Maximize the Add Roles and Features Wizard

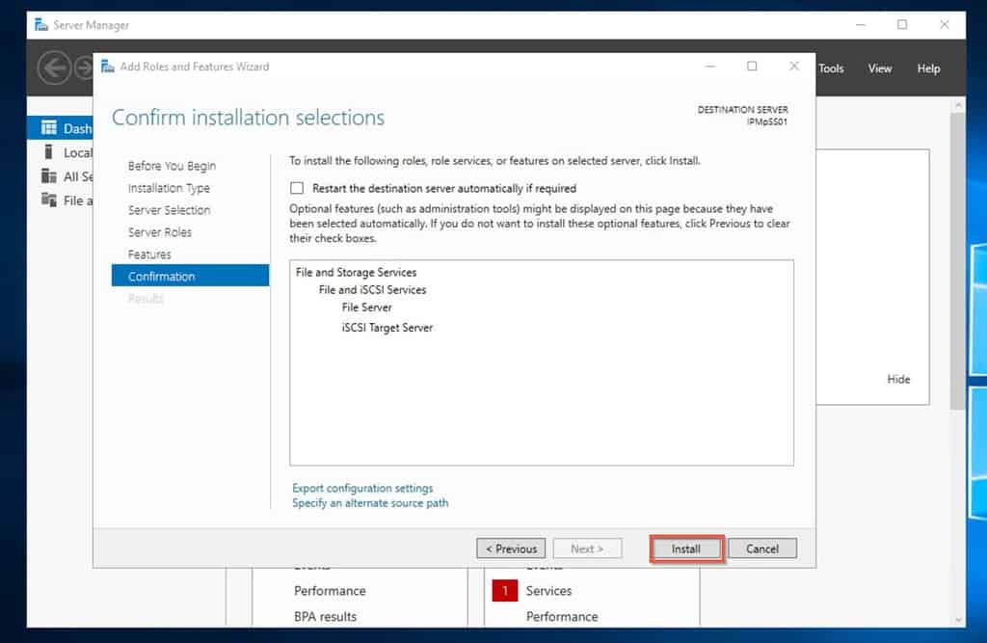click(752, 67)
